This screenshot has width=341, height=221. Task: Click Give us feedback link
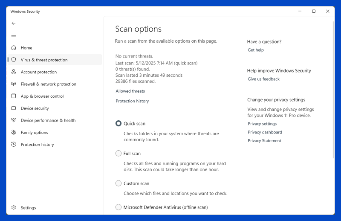tap(263, 79)
